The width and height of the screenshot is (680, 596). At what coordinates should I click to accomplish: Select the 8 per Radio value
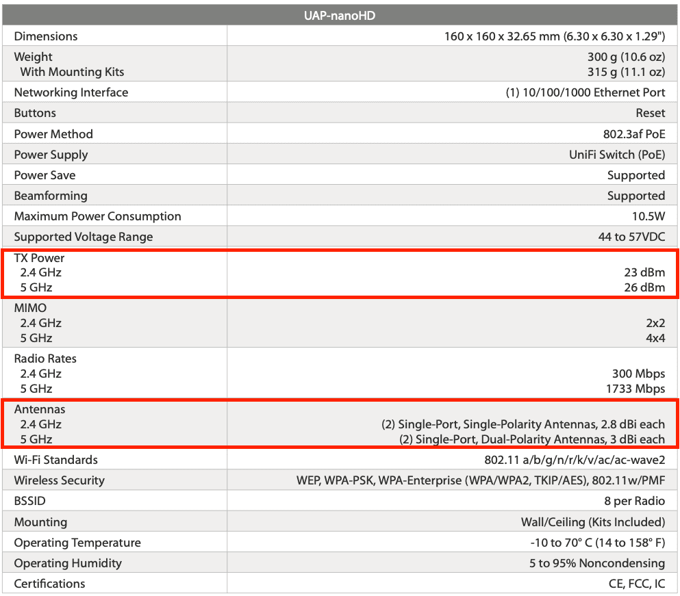[635, 501]
